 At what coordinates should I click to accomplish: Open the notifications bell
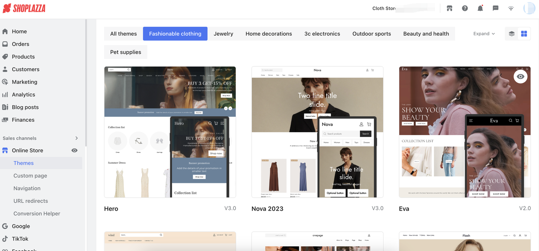click(x=480, y=8)
